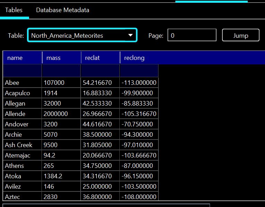Click reclong value -94.300000
Screen dimensions: 265x207
[139, 134]
